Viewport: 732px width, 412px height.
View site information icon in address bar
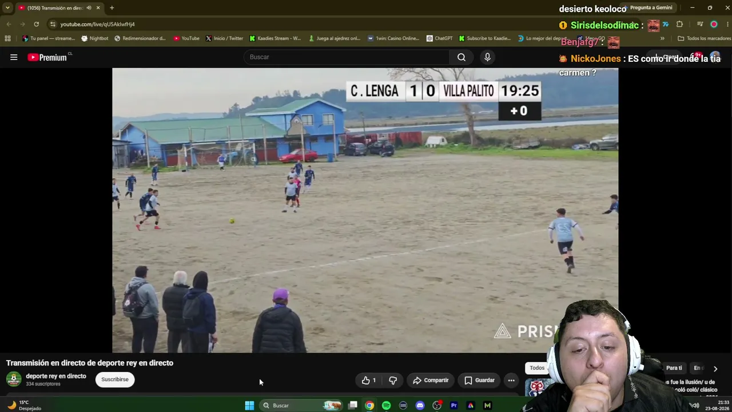click(53, 24)
